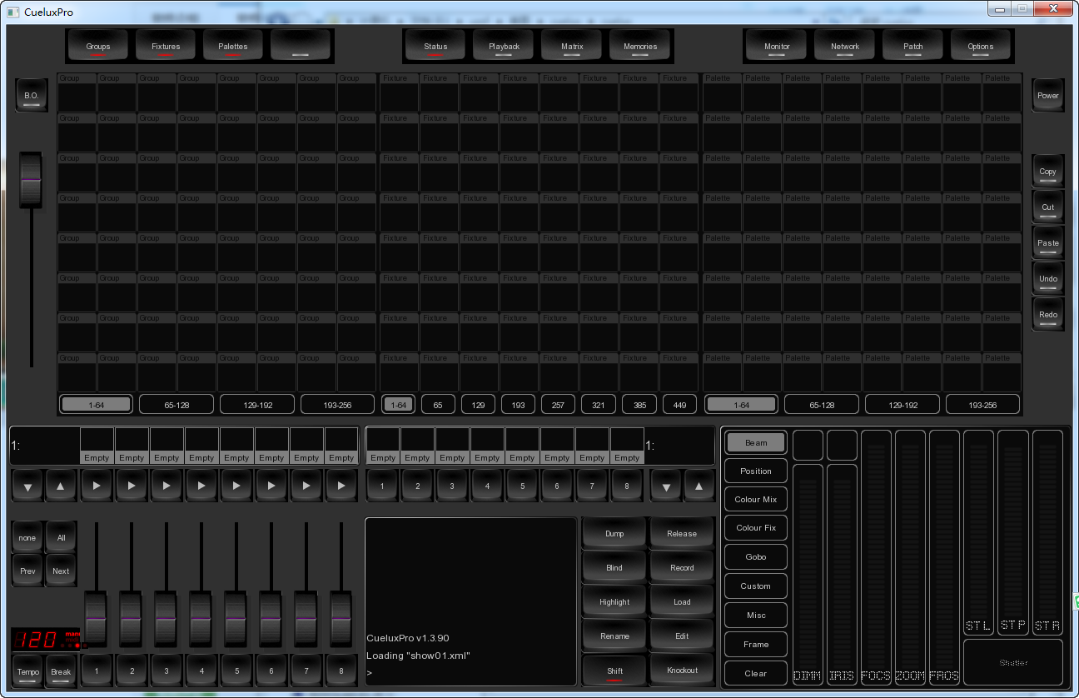Click the grand master fader handle
1079x698 pixels.
click(31, 180)
